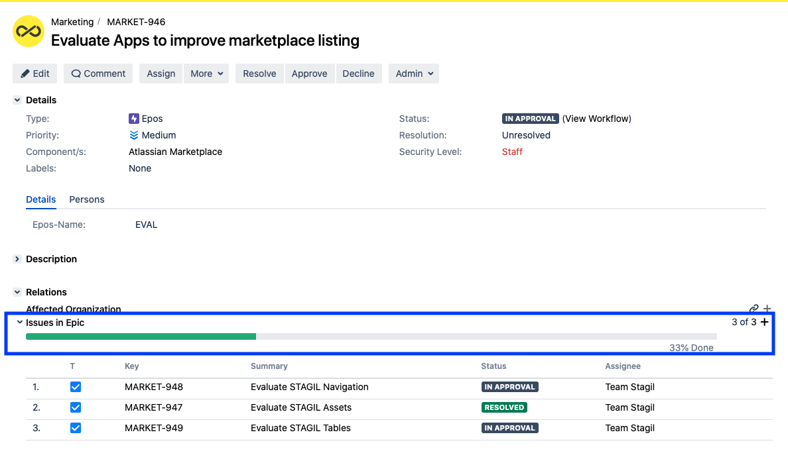
Task: Open the Admin dropdown menu
Action: point(414,74)
